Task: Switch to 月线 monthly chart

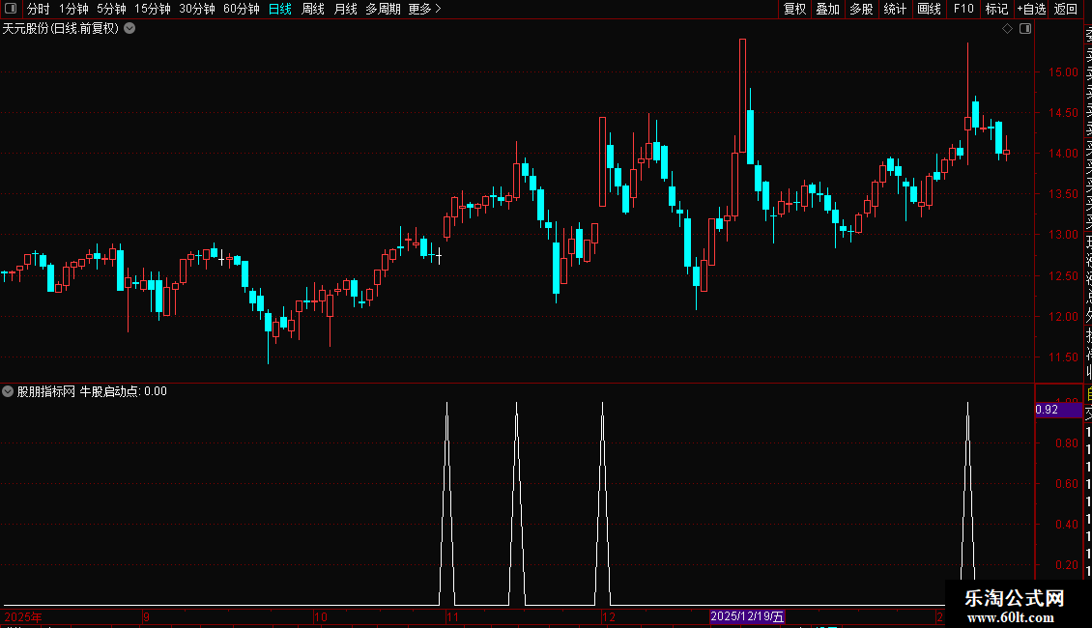Action: coord(345,9)
